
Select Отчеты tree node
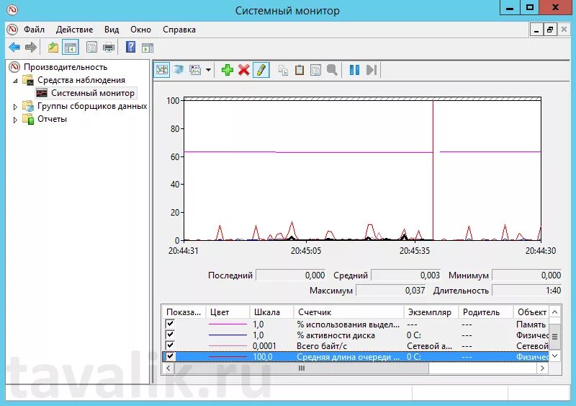[52, 119]
